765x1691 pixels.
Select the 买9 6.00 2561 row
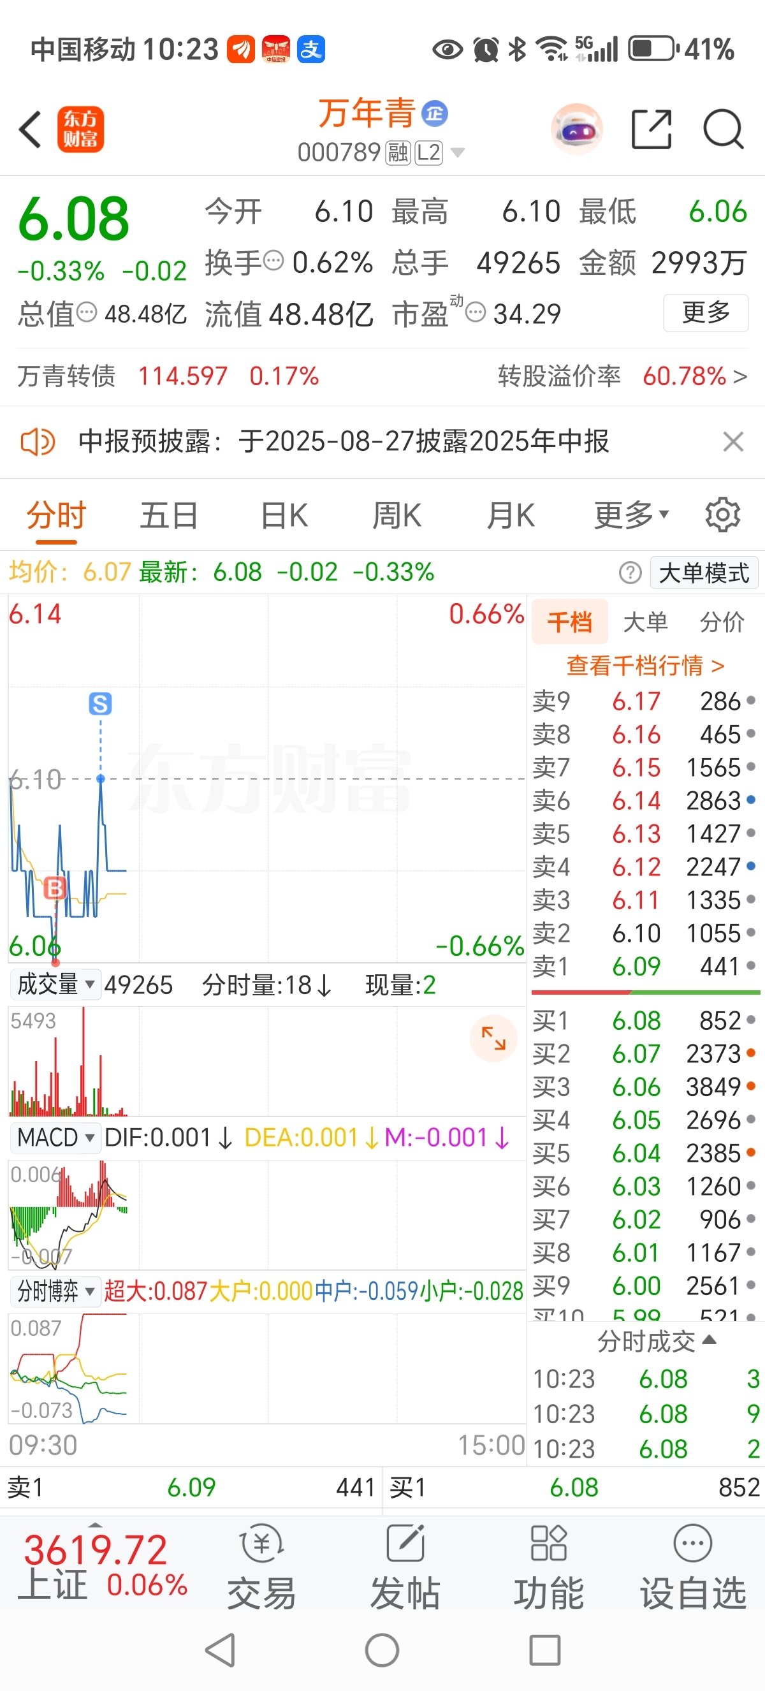(645, 1285)
